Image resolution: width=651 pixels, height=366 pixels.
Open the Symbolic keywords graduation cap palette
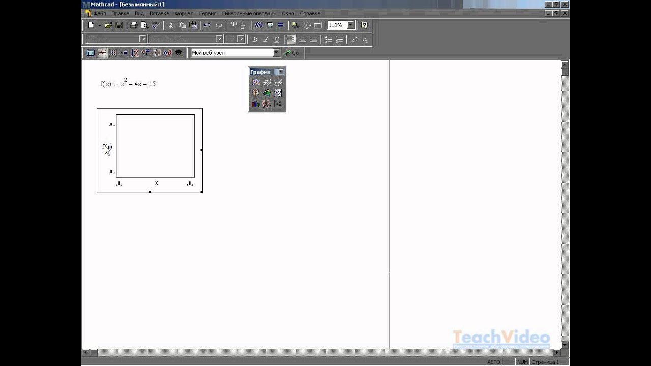click(x=179, y=53)
